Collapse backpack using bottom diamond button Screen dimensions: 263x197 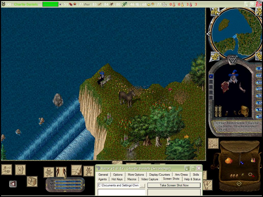click(239, 183)
